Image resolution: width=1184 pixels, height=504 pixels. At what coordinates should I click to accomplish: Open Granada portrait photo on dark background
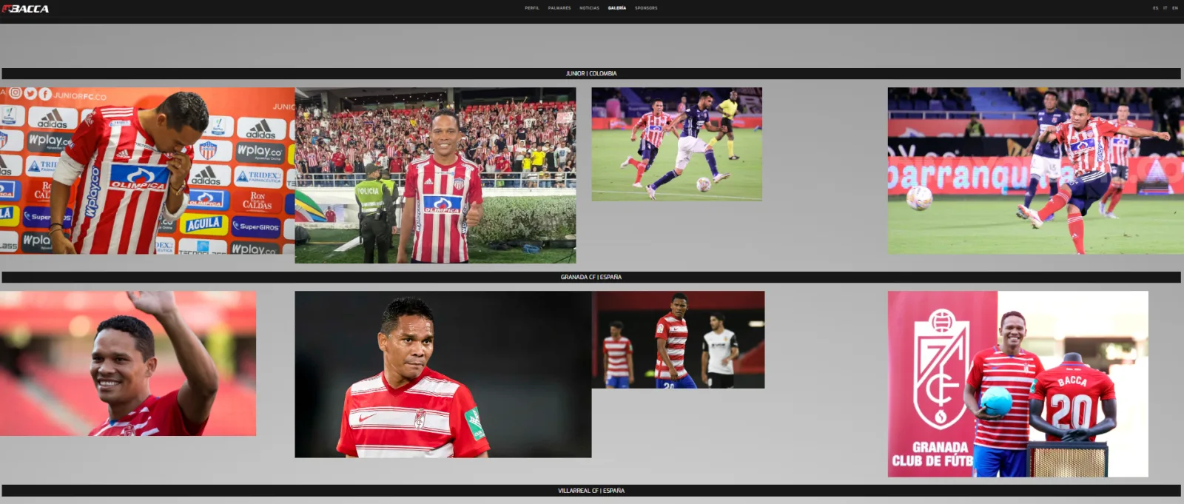tap(443, 374)
